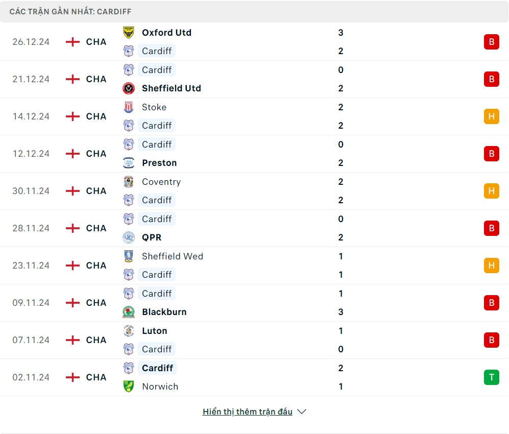Click the Norwich club crest
This screenshot has height=434, width=509.
point(129,387)
